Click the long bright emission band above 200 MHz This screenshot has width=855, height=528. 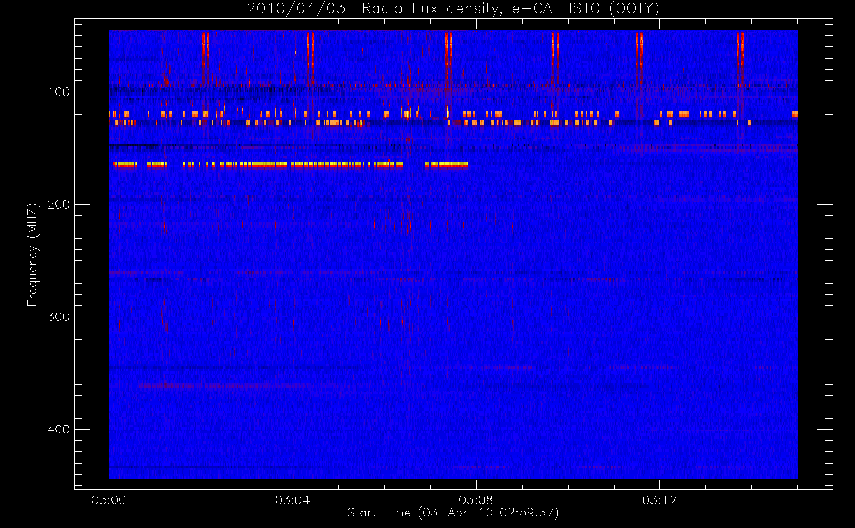coord(291,165)
